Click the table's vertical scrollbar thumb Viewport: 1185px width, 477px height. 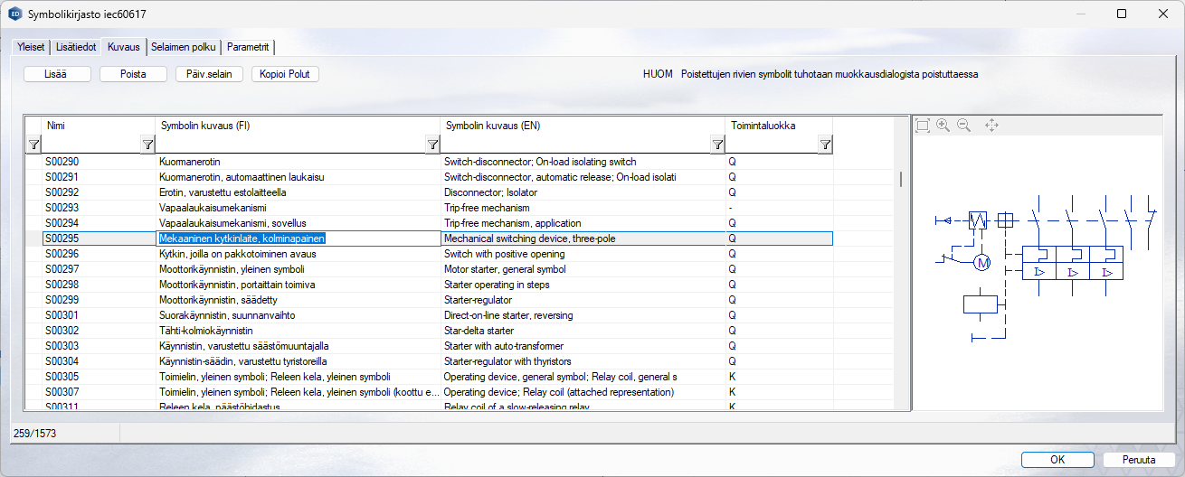[x=900, y=179]
